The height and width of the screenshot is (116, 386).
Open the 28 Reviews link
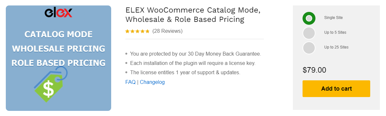click(168, 31)
